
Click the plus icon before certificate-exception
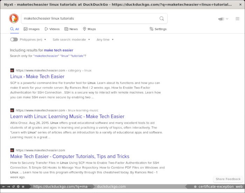[x=195, y=187]
